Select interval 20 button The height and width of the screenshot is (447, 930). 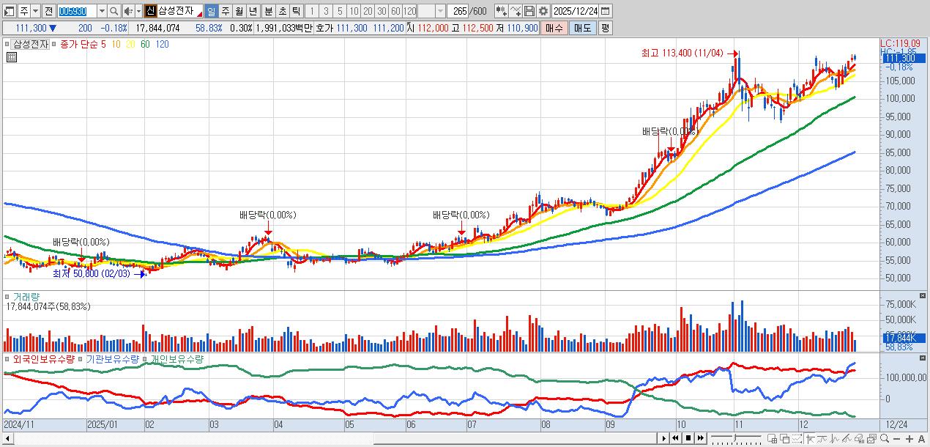click(x=368, y=11)
